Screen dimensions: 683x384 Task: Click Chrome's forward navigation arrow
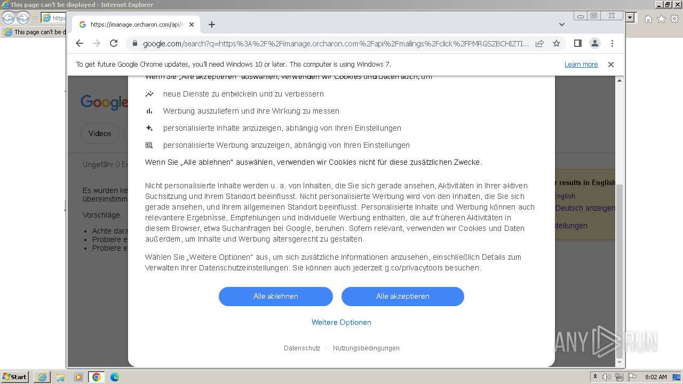[97, 43]
